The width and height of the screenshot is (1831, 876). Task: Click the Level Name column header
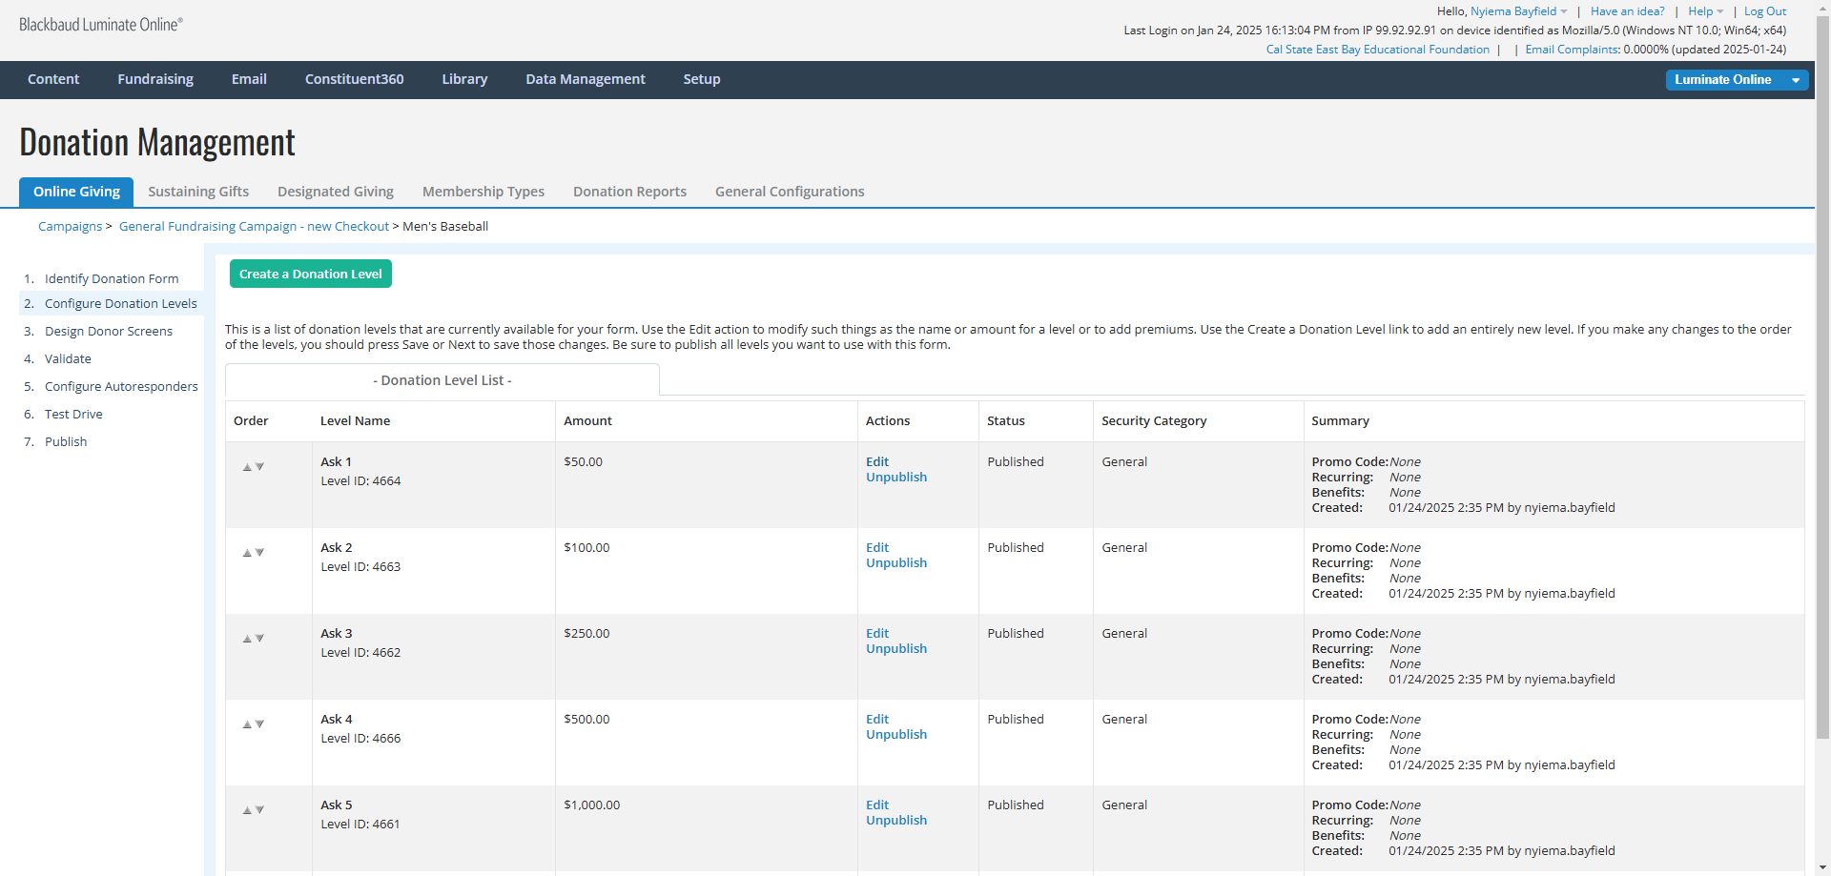pyautogui.click(x=355, y=420)
